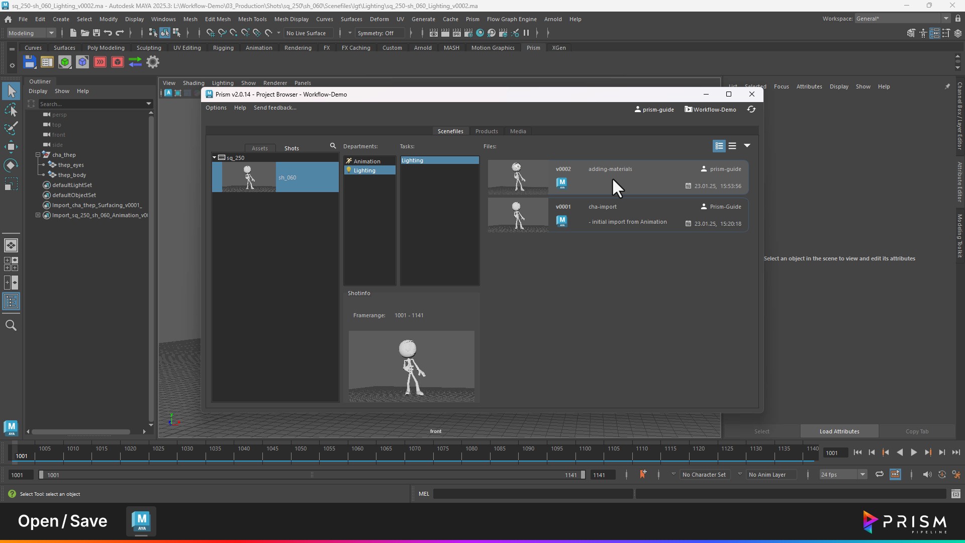Select thep_body in Outliner
Screen dimensions: 965x543
pos(72,175)
